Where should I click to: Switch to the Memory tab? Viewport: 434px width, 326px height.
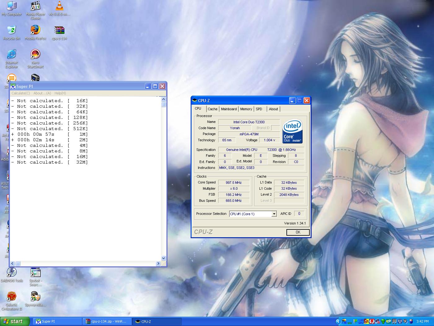(x=246, y=109)
